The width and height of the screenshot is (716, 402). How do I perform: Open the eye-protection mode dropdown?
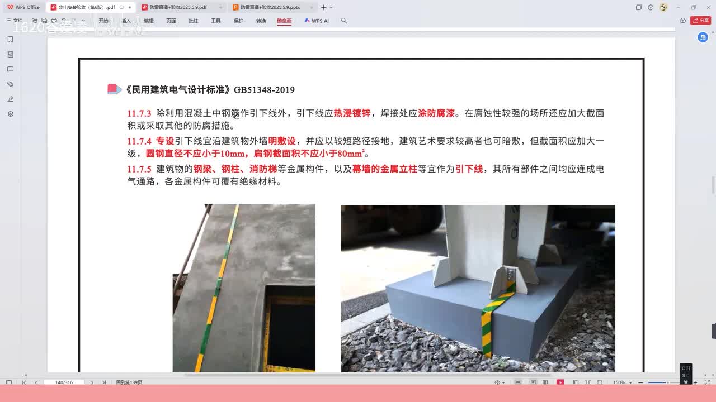[x=500, y=382]
